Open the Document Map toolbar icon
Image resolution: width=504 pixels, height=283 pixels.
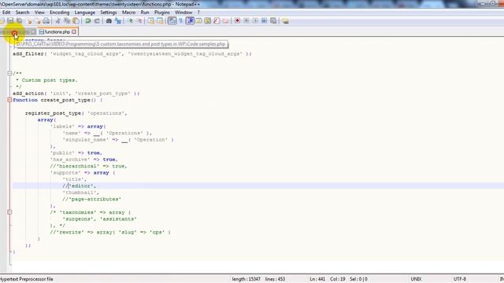tap(208, 21)
